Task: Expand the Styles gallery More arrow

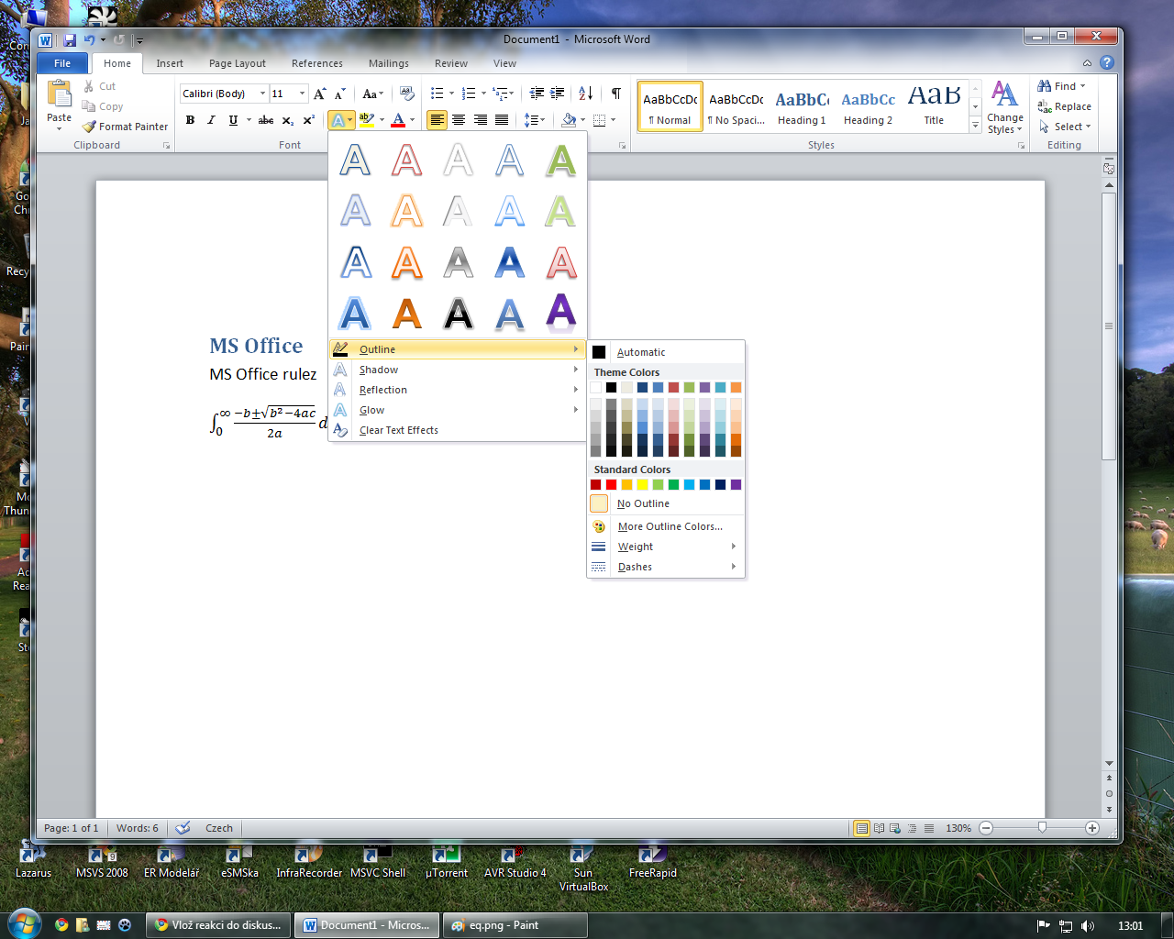Action: click(975, 127)
